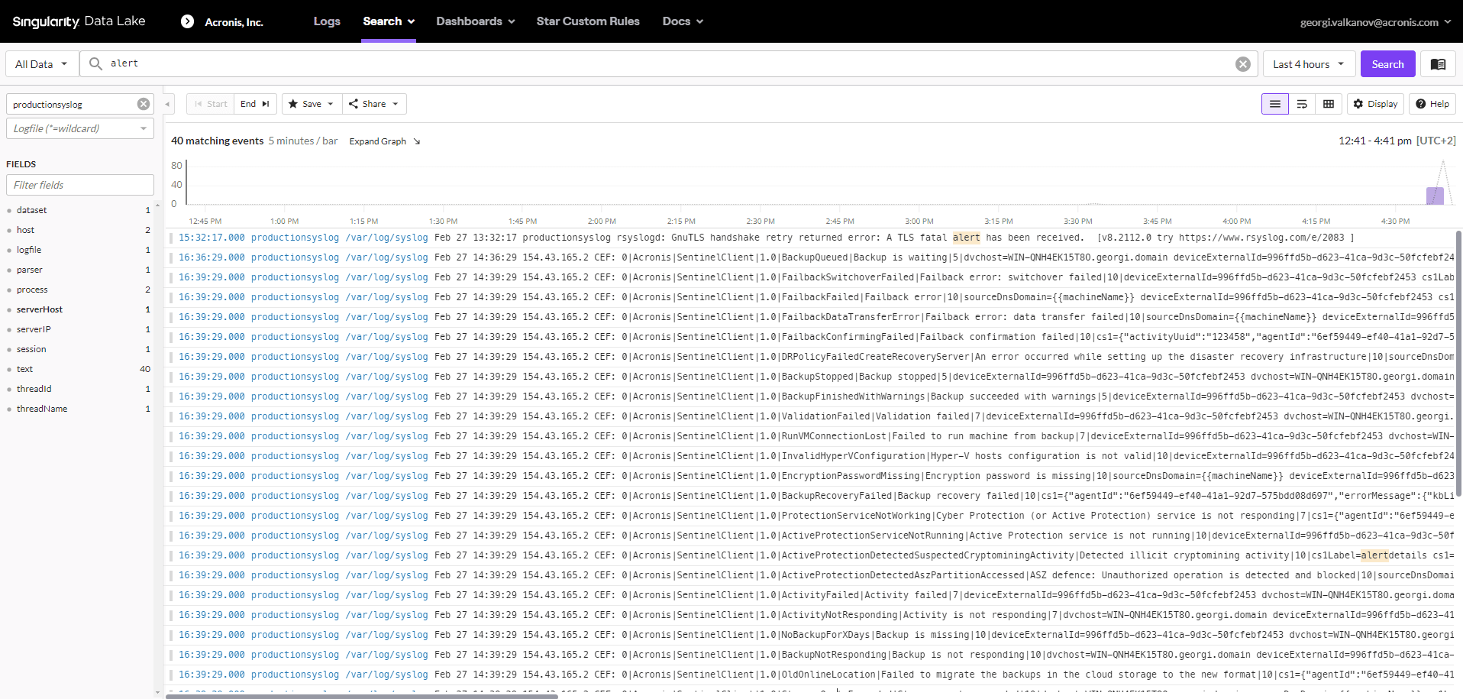Jump to End of results
This screenshot has height=699, width=1463.
click(255, 104)
